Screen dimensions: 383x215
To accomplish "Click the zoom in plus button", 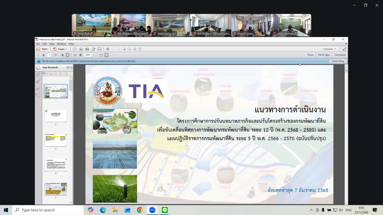I will 80,55.
